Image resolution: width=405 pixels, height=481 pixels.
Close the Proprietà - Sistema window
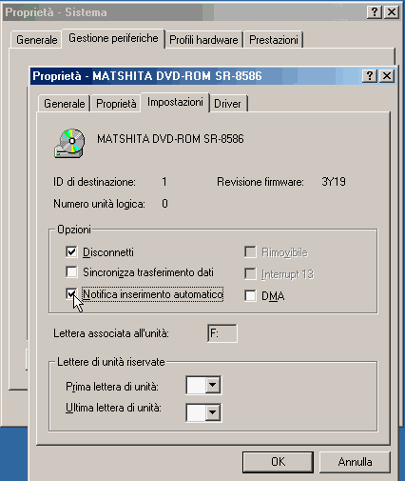pos(392,12)
